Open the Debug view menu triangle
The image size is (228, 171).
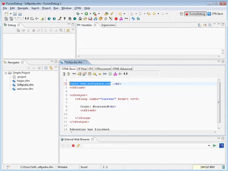73,30
